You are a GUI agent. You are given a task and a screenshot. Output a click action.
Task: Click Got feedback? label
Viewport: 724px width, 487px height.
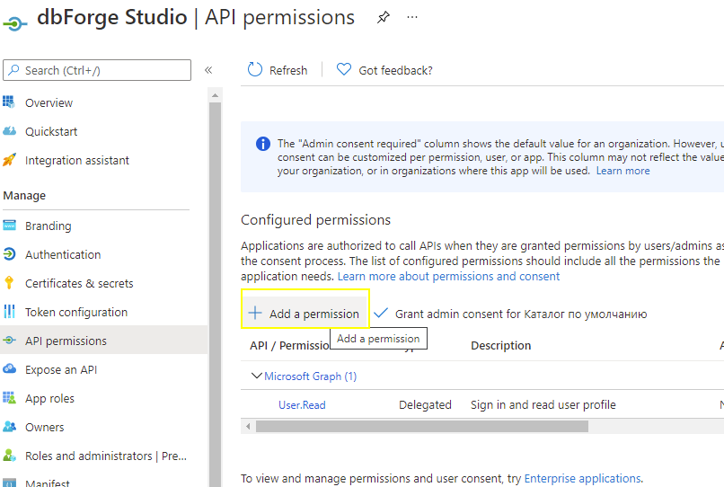(396, 70)
